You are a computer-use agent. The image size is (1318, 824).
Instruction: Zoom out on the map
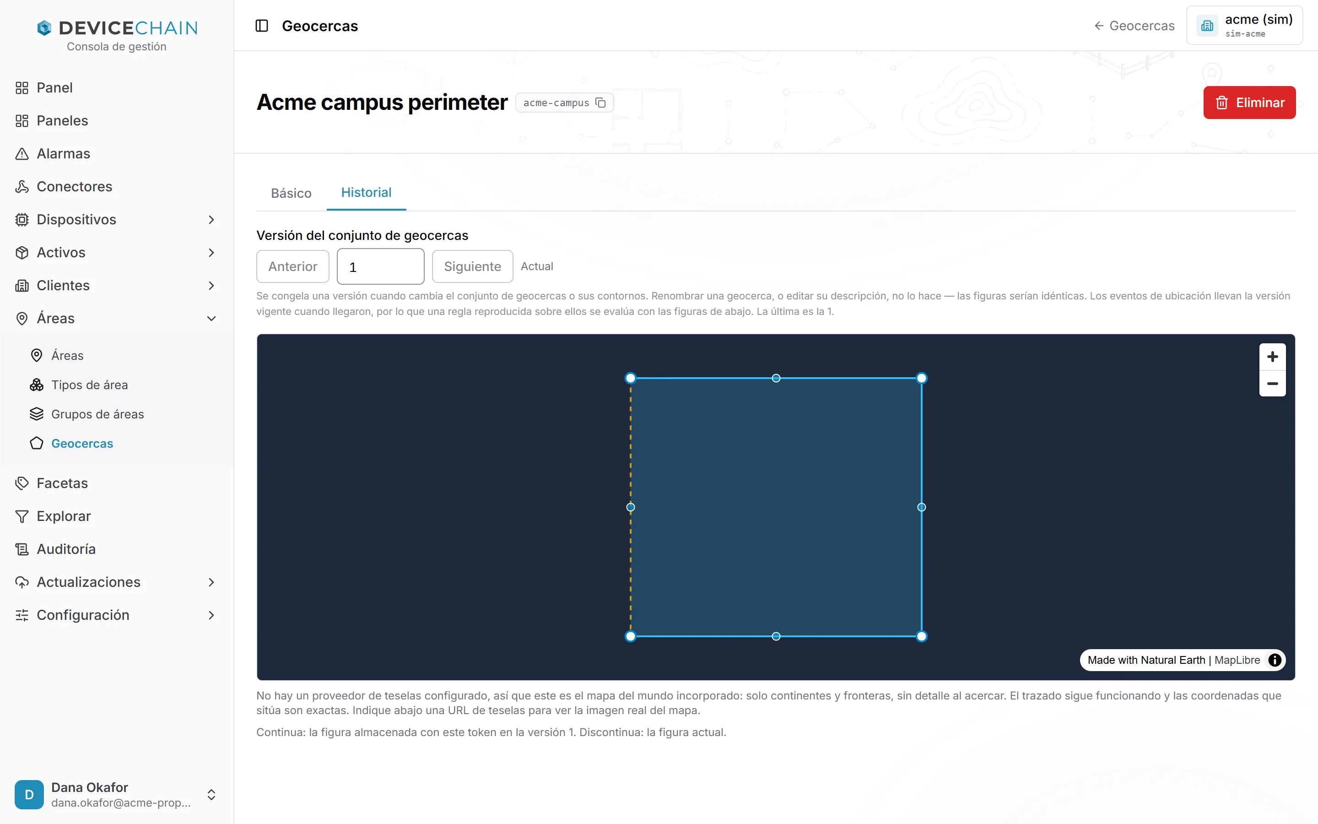[x=1272, y=384]
